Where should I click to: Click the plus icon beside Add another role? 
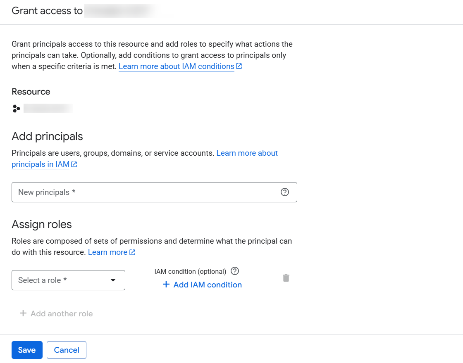[23, 313]
